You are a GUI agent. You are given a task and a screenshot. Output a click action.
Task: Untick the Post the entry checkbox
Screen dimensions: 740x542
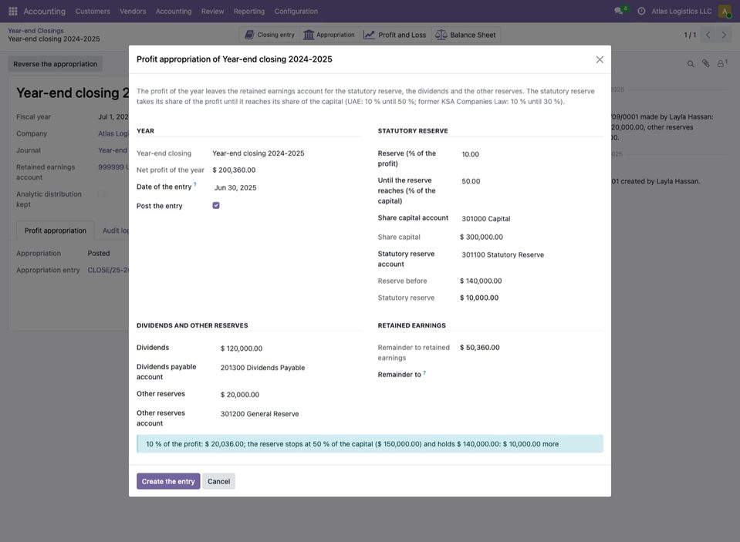(x=216, y=205)
